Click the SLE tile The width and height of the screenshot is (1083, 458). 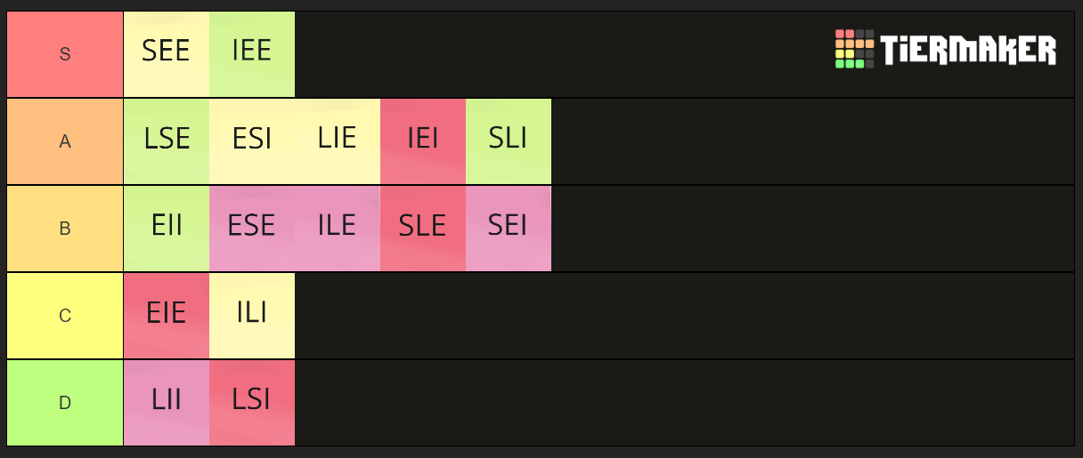423,229
